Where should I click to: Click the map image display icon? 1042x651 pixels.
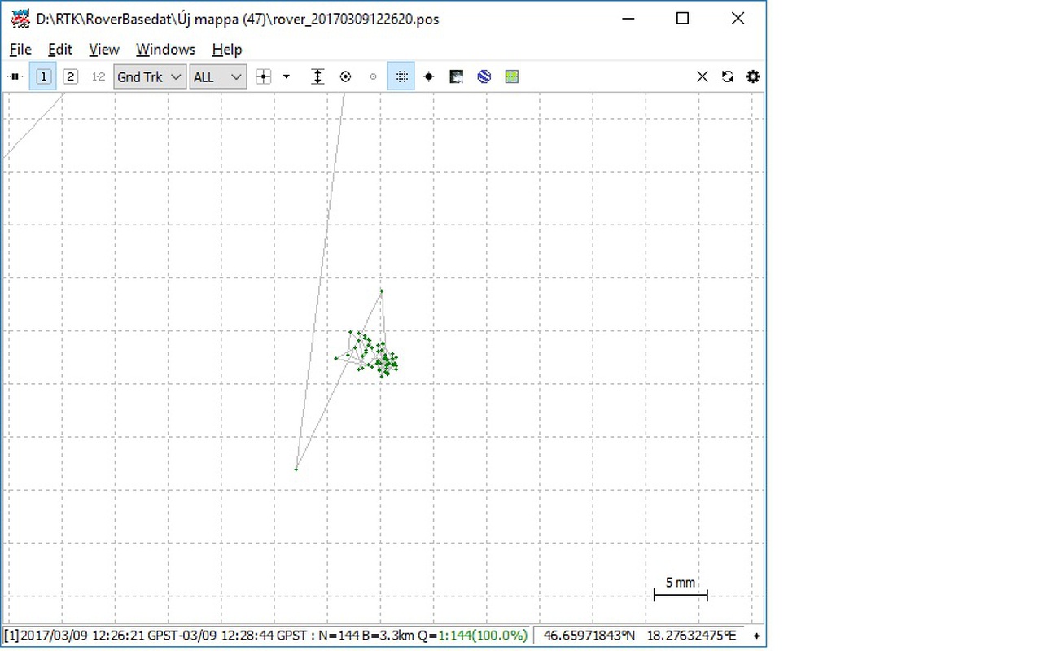tap(457, 76)
